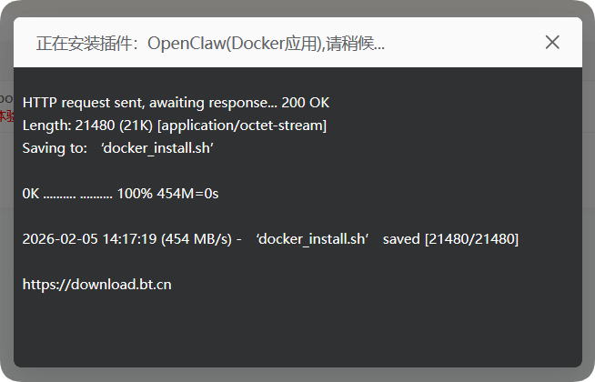Select the 'saved [21480/21480]' text

point(450,239)
